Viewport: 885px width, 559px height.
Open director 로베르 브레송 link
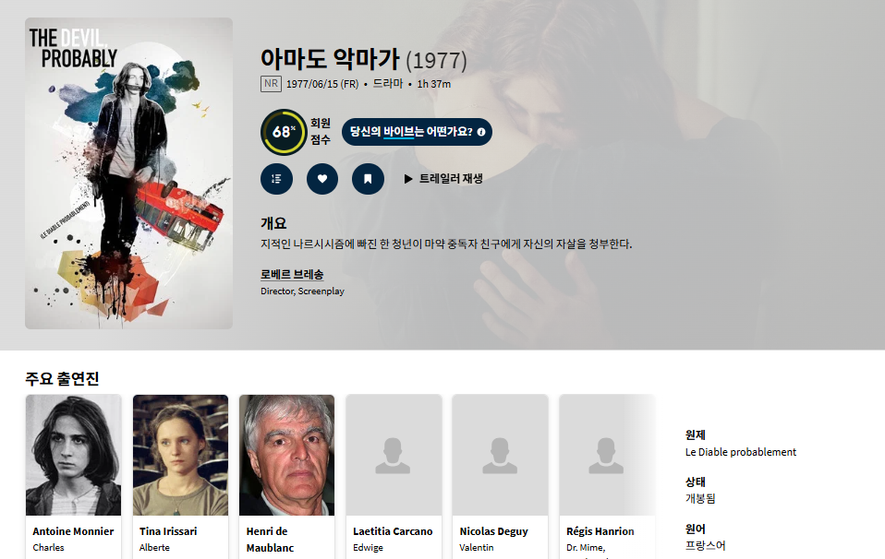coord(292,275)
